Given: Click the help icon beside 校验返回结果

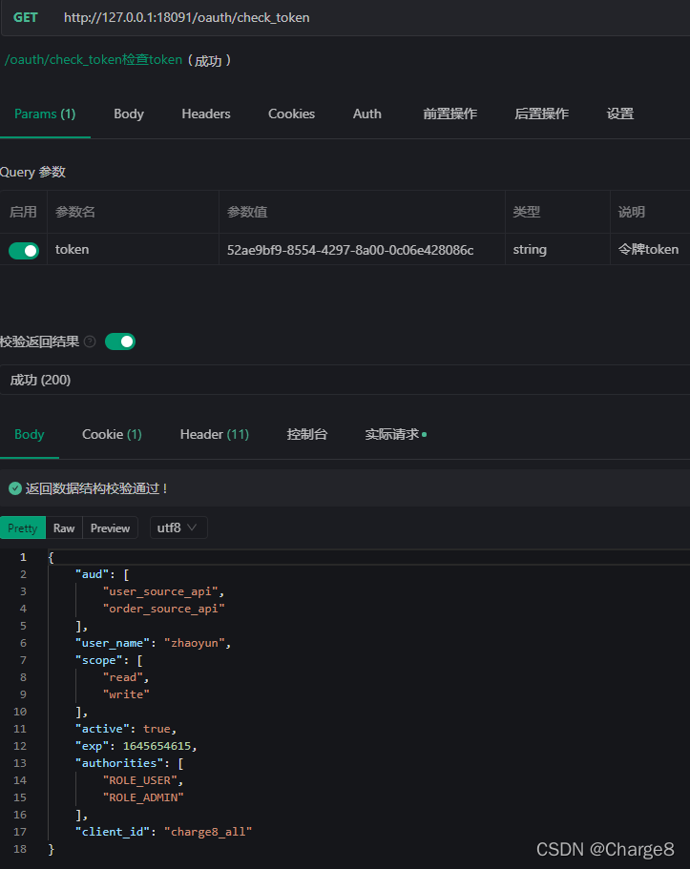Looking at the screenshot, I should pyautogui.click(x=90, y=341).
